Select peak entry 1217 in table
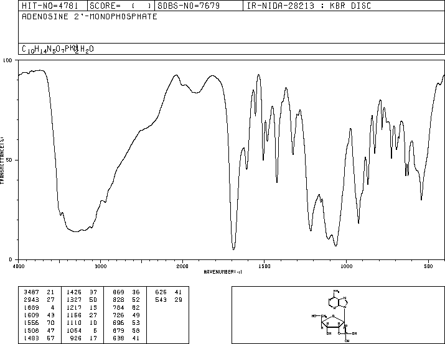Screen dimensions: 445x344 [x=82, y=307]
